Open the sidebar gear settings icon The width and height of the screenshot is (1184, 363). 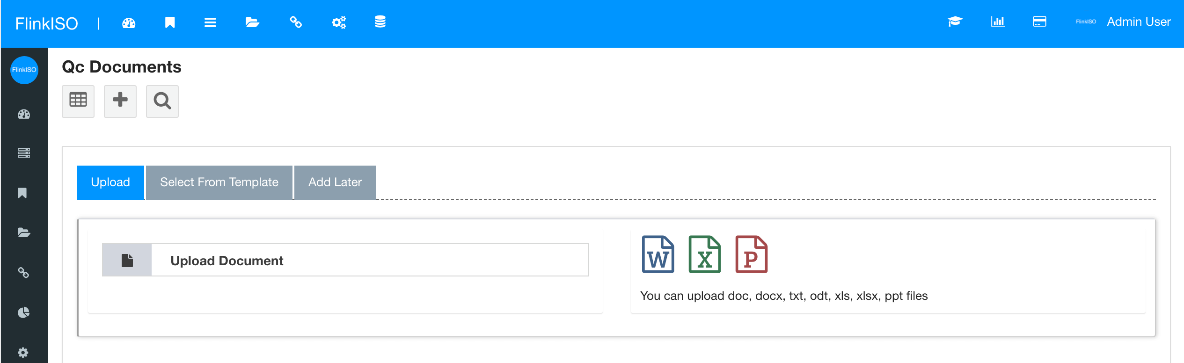tap(23, 352)
